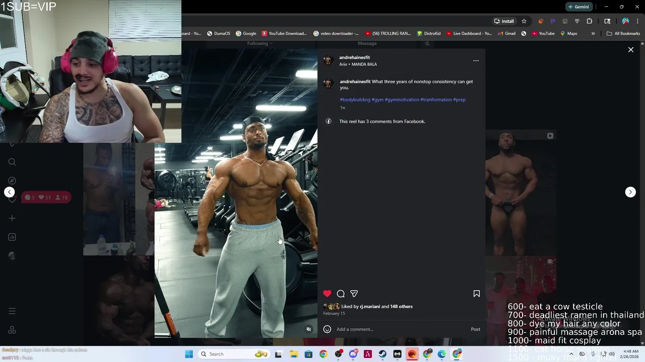Open the Gemini button in the Chrome title bar
Viewport: 645px width, 362px height.
tap(578, 7)
